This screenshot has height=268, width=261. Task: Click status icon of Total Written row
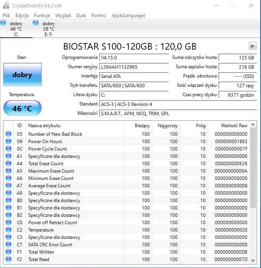pos(9,252)
